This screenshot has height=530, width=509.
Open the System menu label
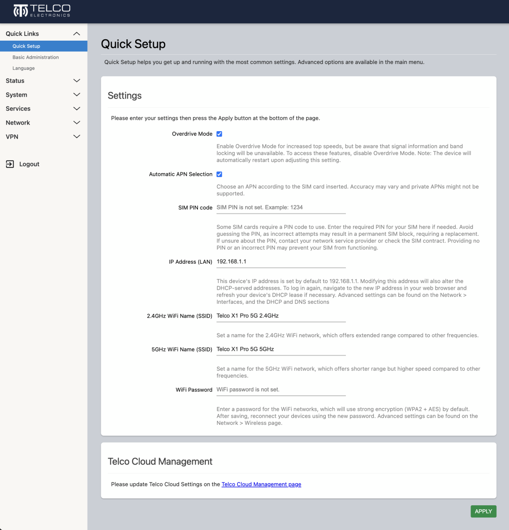[x=16, y=95]
